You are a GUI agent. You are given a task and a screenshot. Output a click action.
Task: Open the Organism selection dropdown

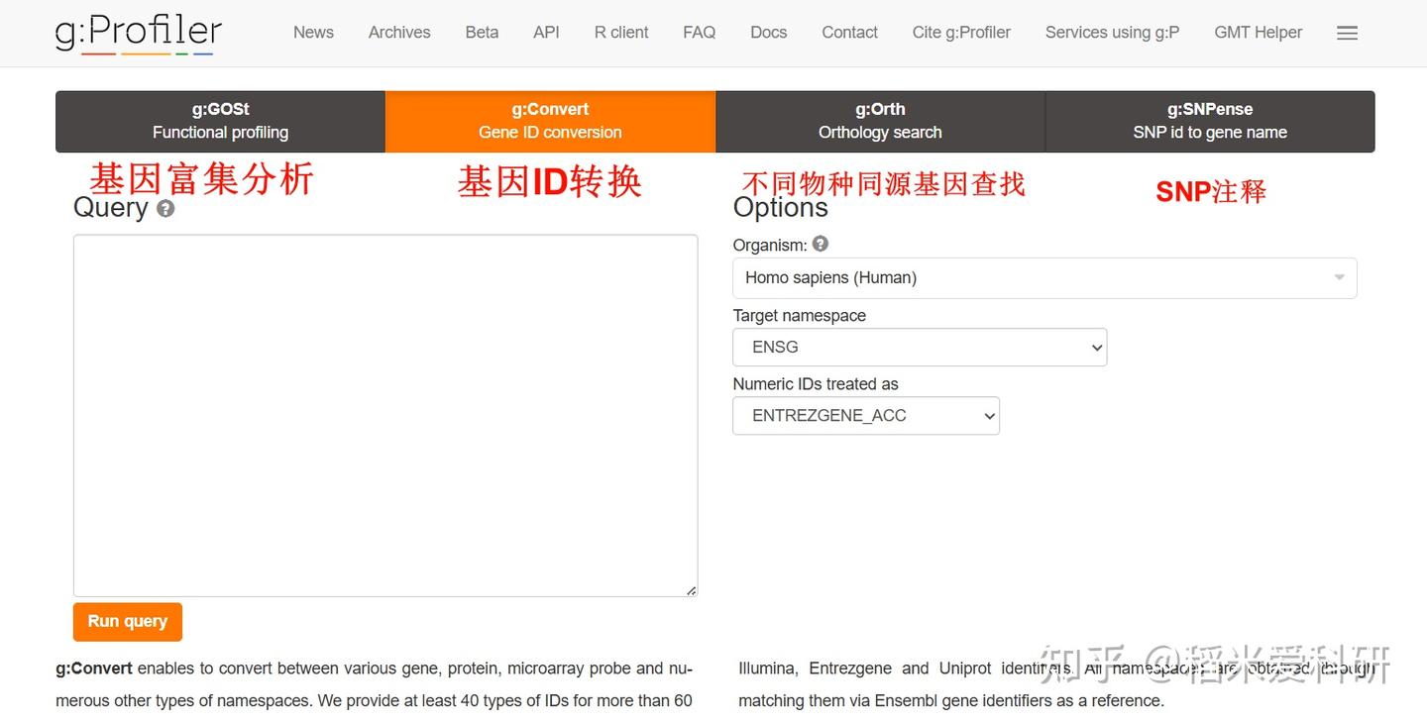tap(1043, 277)
